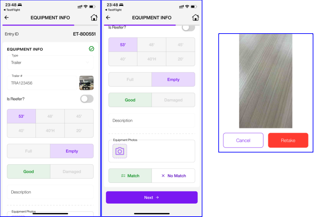Tap the home icon on right phone screen
The height and width of the screenshot is (217, 314).
195,18
